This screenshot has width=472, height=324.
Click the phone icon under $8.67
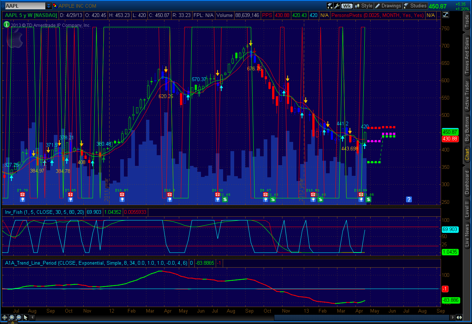pos(265,195)
